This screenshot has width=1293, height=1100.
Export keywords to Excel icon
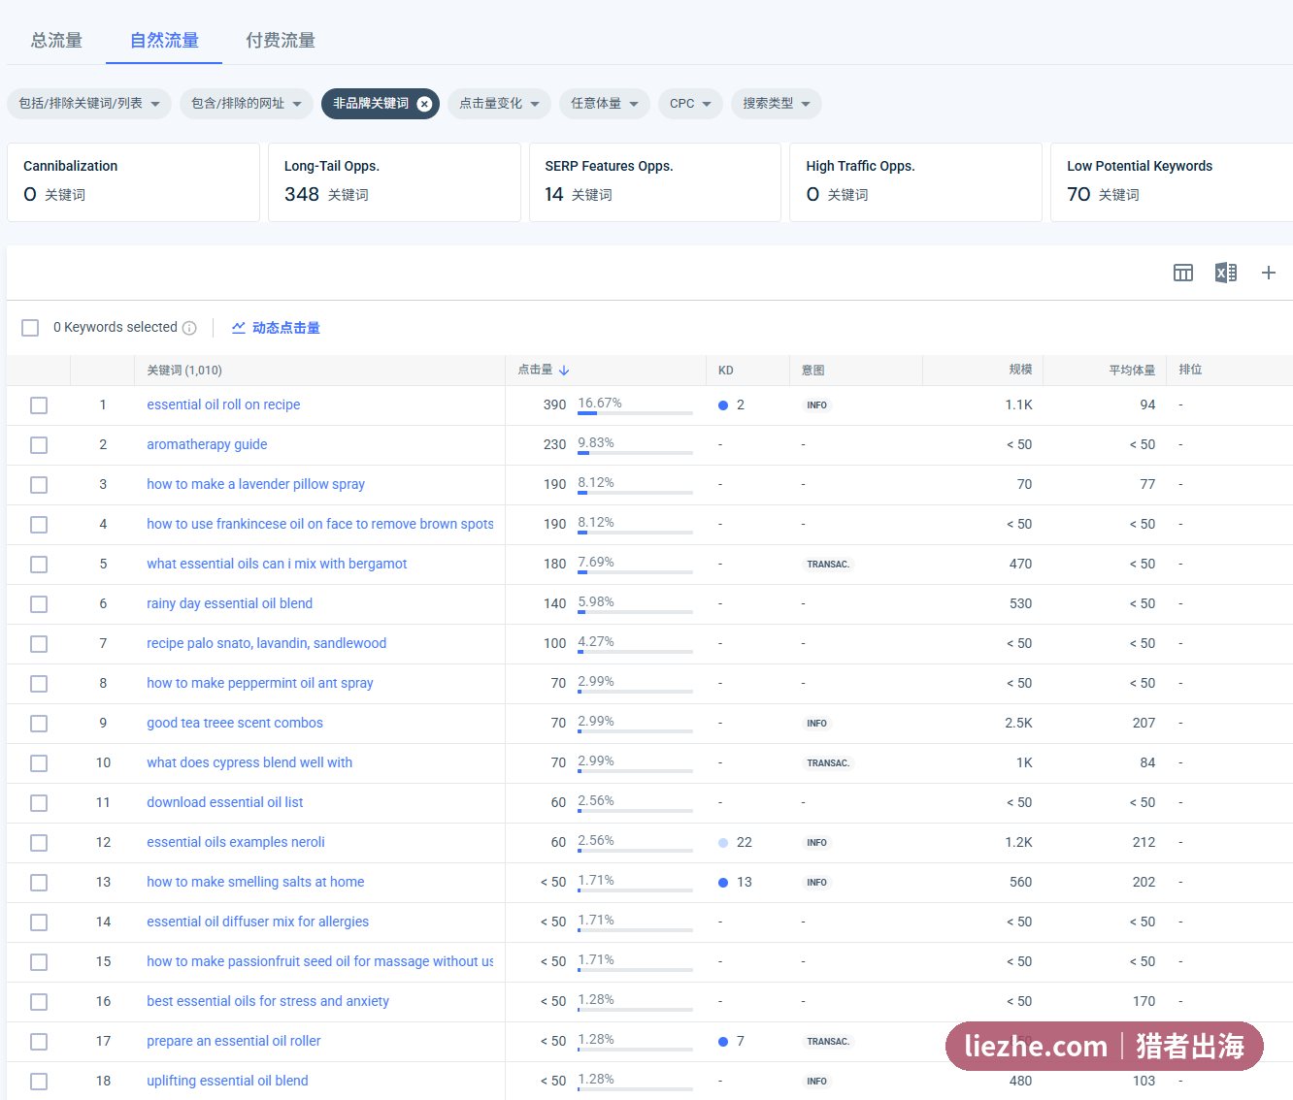pyautogui.click(x=1226, y=273)
